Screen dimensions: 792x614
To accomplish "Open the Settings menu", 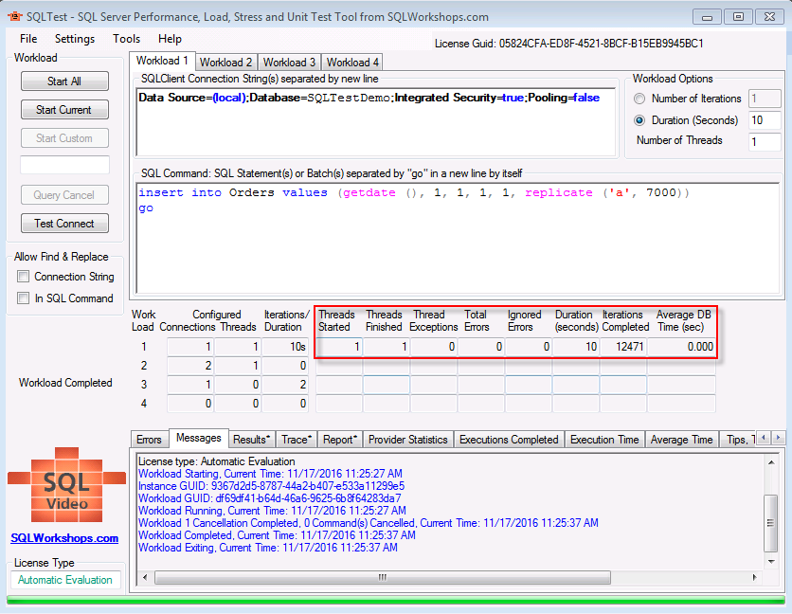I will coord(75,39).
